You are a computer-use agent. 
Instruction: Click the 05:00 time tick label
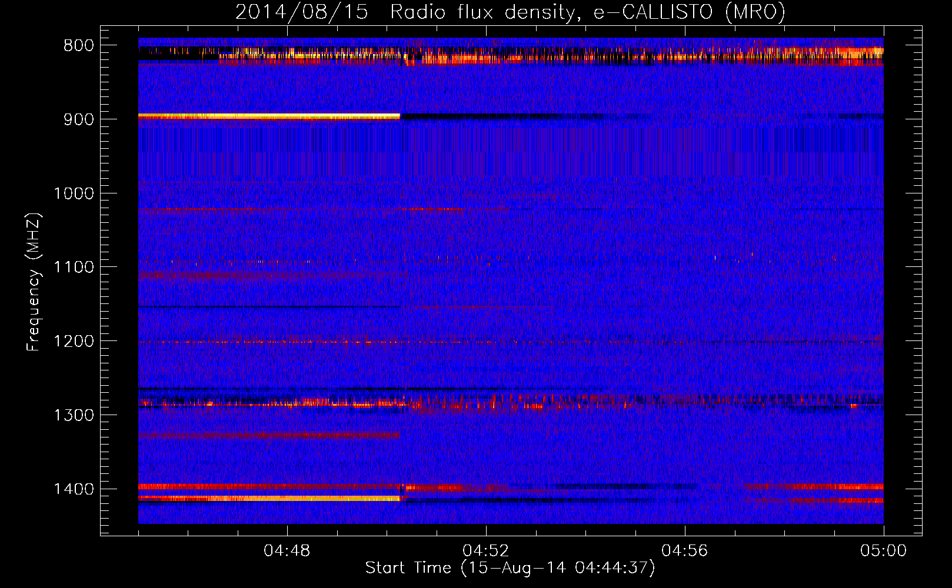tap(883, 551)
